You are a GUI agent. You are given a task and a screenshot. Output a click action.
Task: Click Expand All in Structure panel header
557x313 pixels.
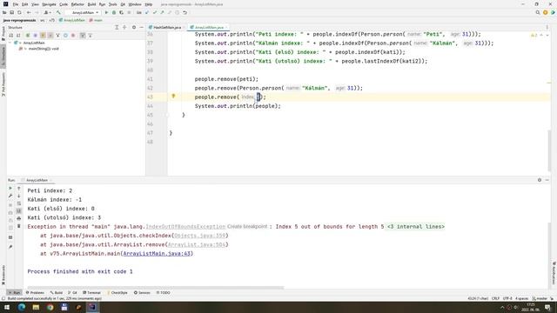(x=117, y=27)
